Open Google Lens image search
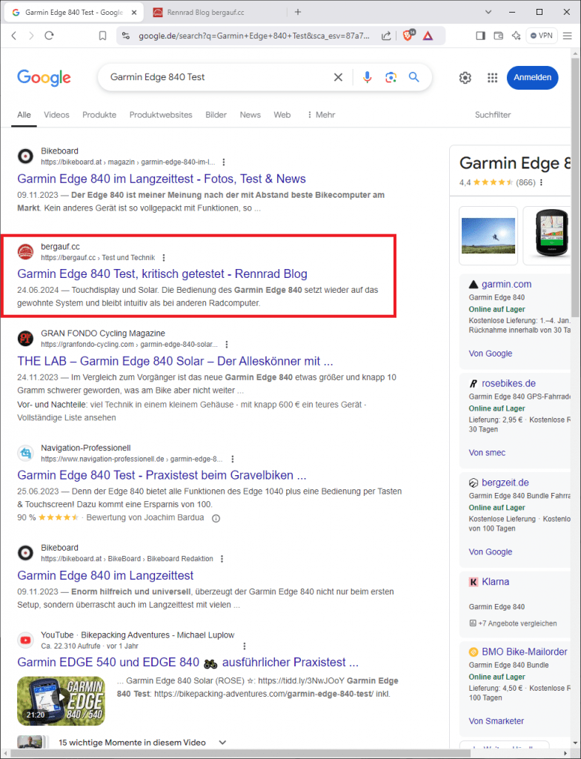581x759 pixels. [x=391, y=77]
